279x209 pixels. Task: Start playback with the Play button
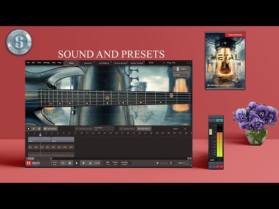pos(77,163)
